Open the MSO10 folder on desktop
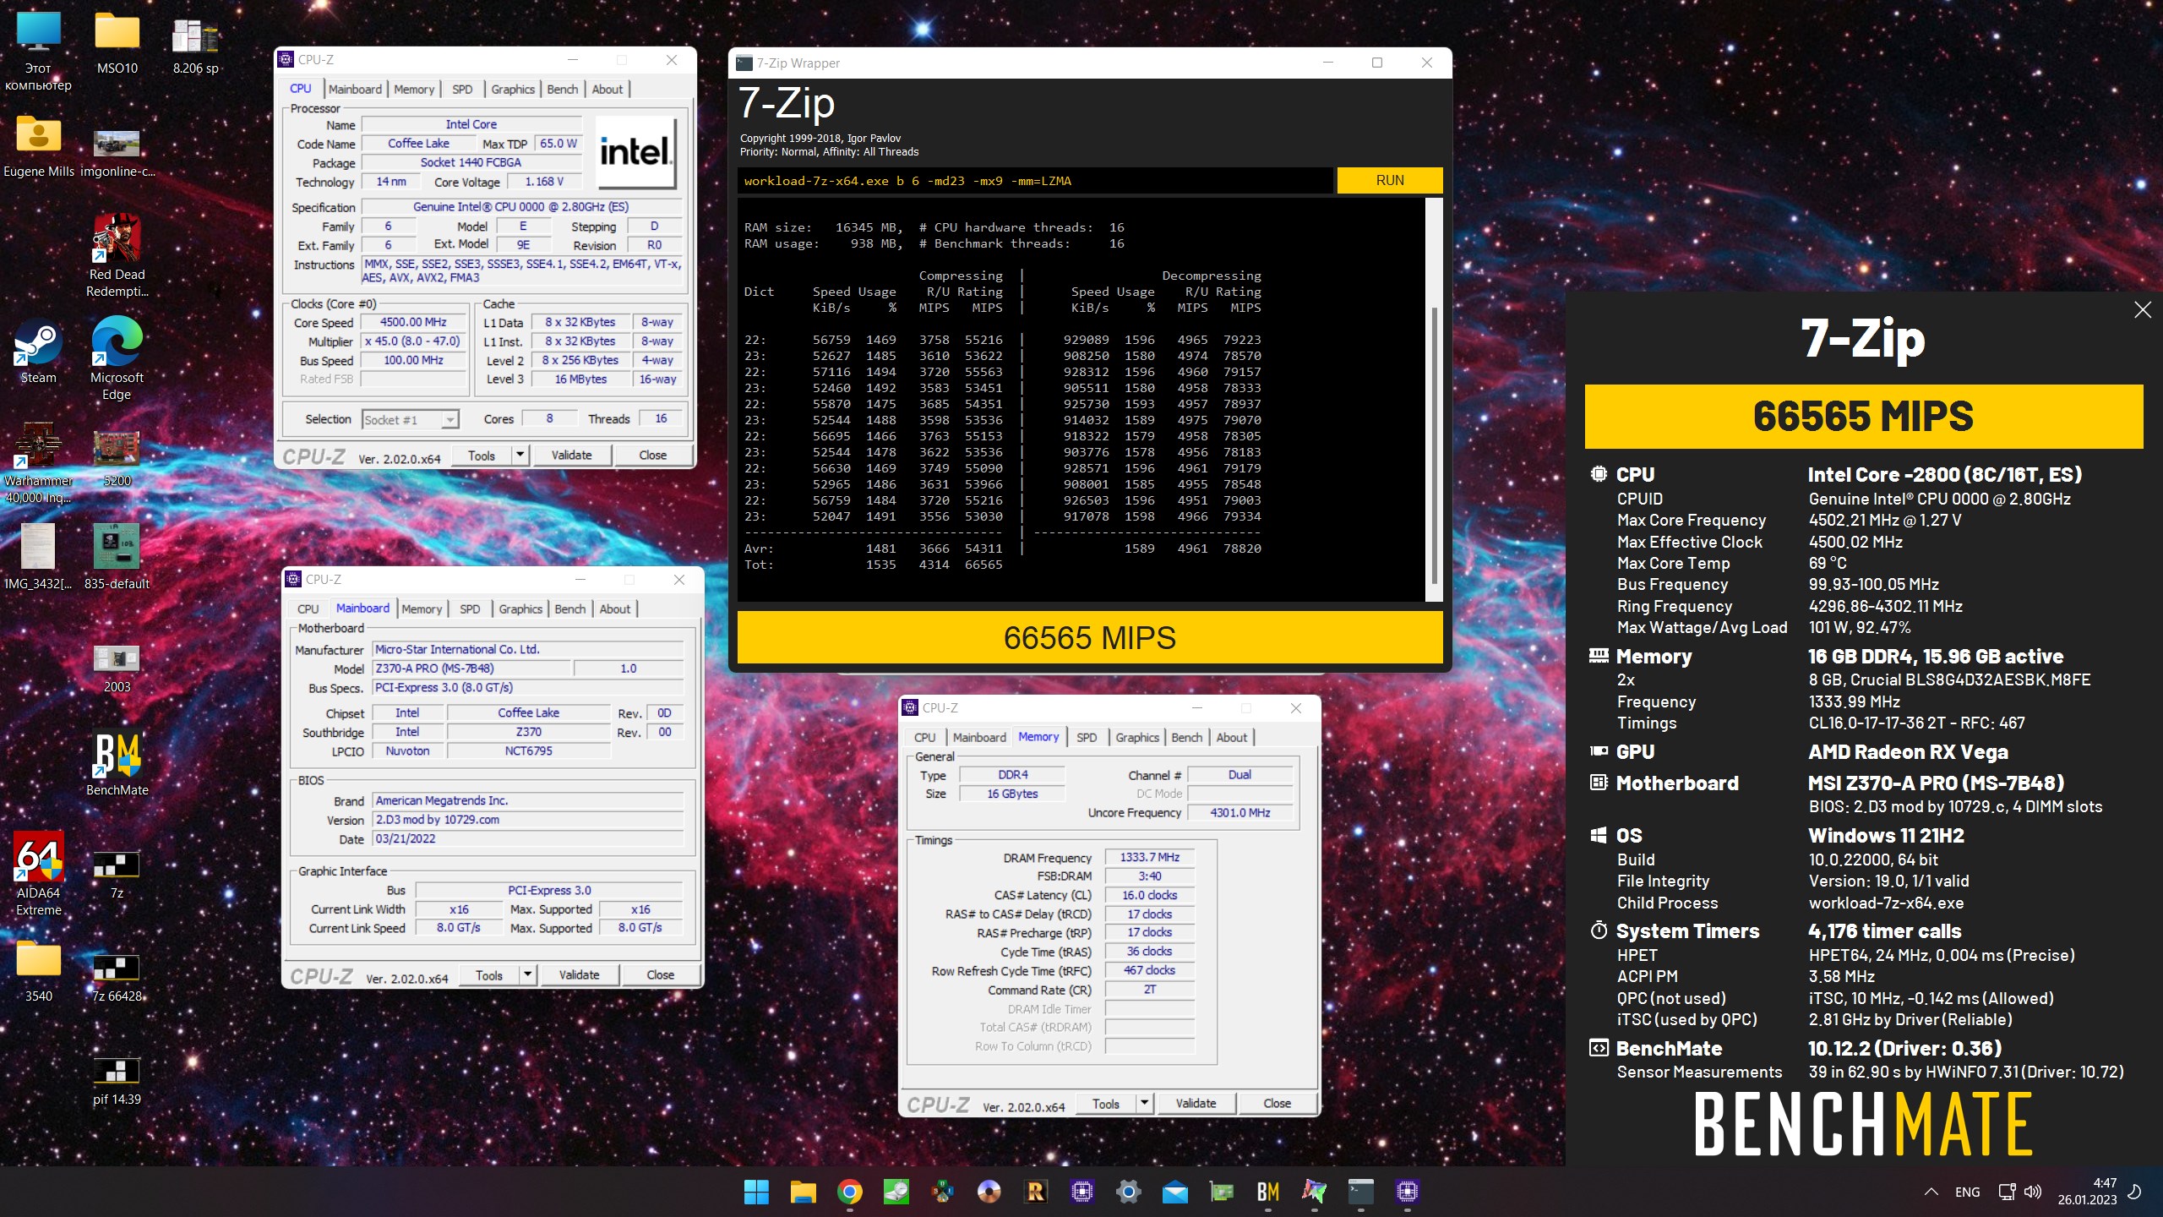This screenshot has height=1217, width=2163. pos(117,42)
